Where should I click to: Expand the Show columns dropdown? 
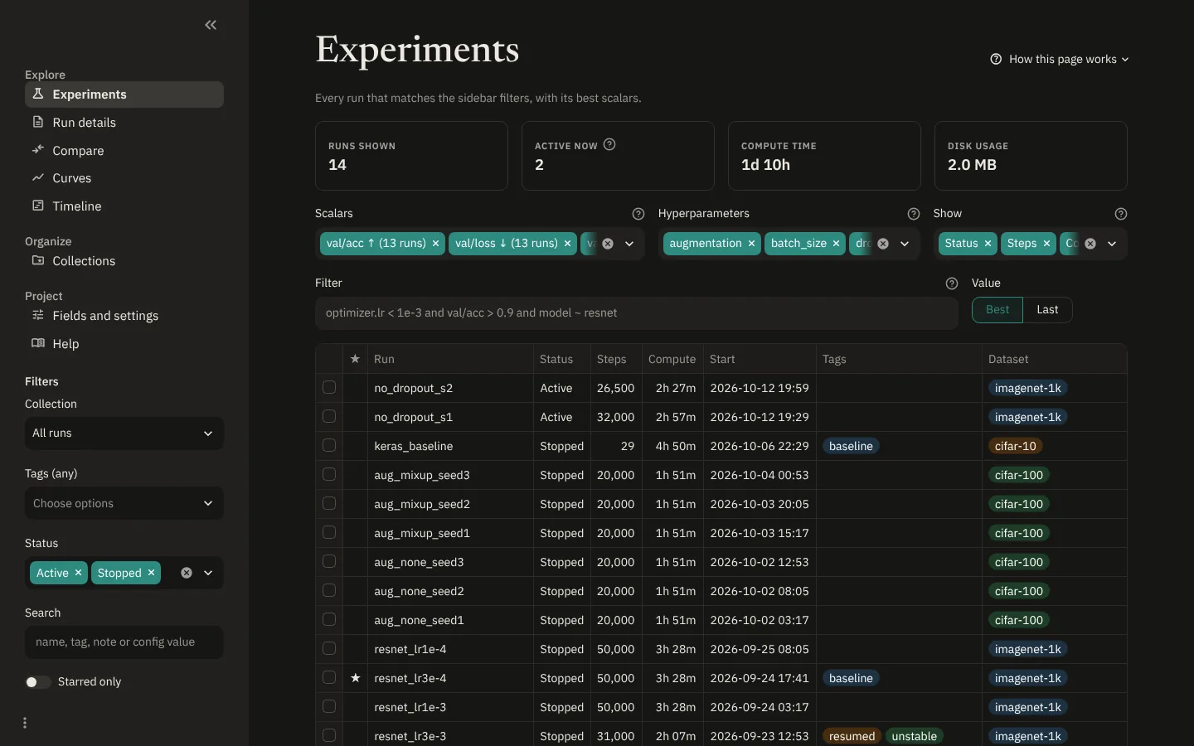click(1112, 244)
